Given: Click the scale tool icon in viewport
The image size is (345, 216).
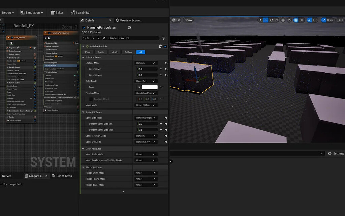Looking at the screenshot, I should [x=277, y=20].
